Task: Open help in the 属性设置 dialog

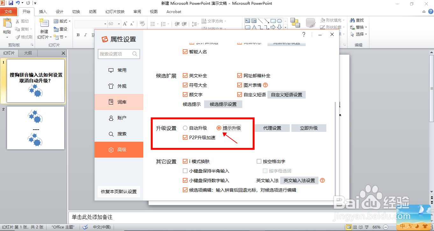Action: 304,34
